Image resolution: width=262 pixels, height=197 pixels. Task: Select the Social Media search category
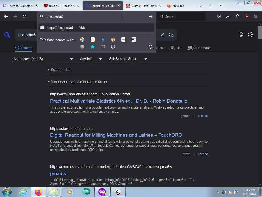[x=199, y=48]
